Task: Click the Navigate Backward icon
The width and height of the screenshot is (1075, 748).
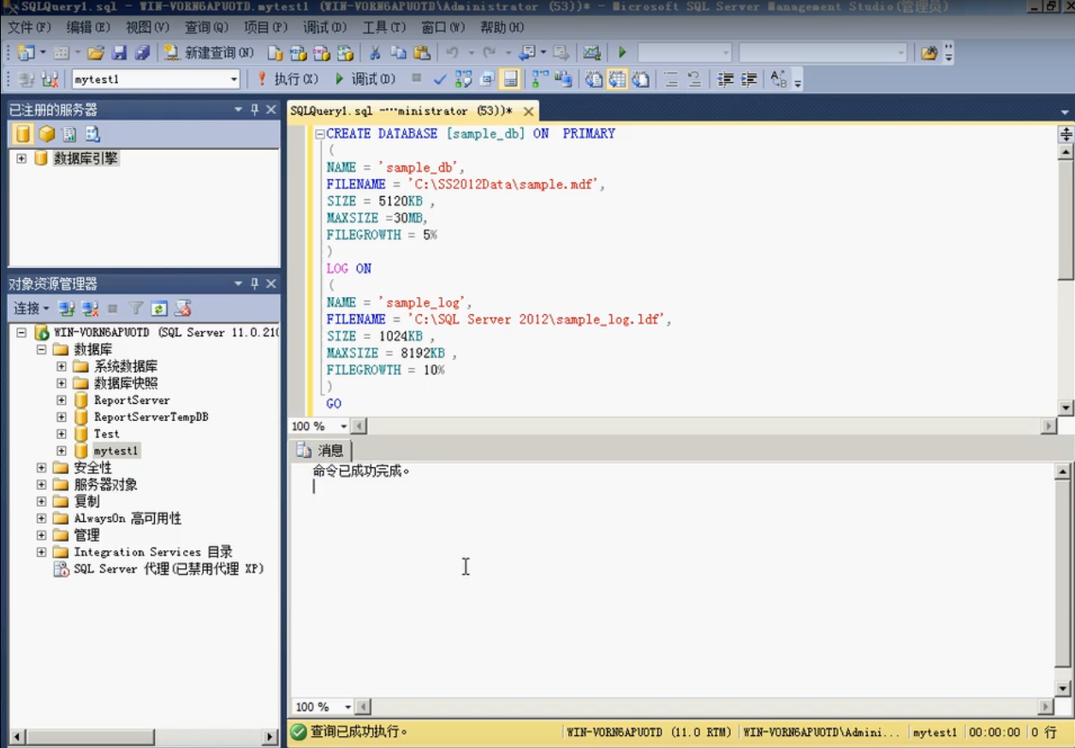Action: [x=528, y=53]
